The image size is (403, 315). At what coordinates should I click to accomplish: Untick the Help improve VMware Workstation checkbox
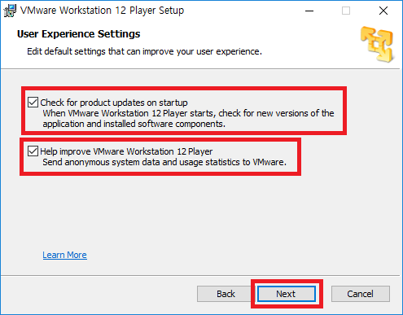(33, 151)
